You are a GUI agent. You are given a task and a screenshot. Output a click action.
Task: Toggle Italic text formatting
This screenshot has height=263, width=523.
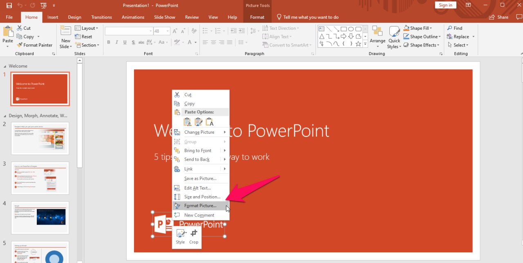[117, 42]
